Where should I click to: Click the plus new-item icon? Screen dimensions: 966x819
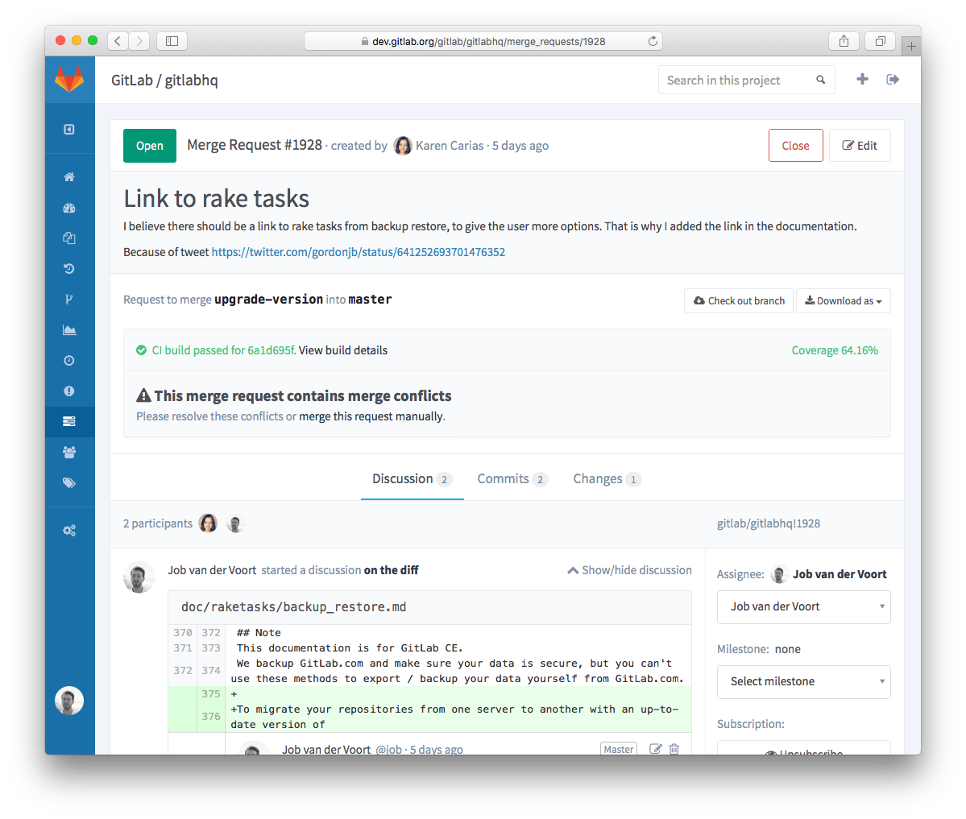(x=863, y=79)
